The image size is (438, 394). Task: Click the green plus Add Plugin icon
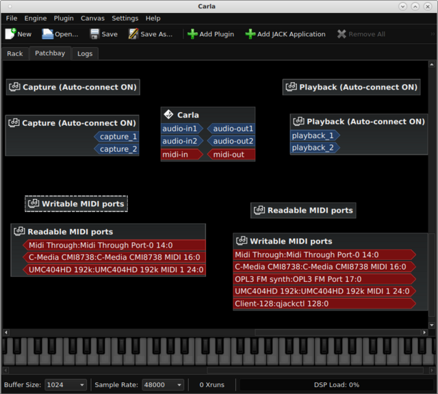tap(192, 34)
